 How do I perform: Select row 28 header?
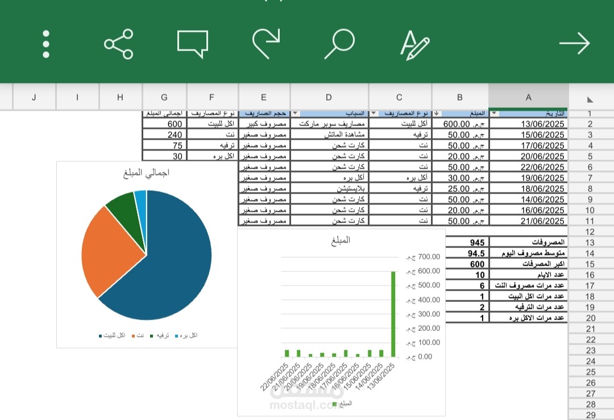tap(590, 404)
